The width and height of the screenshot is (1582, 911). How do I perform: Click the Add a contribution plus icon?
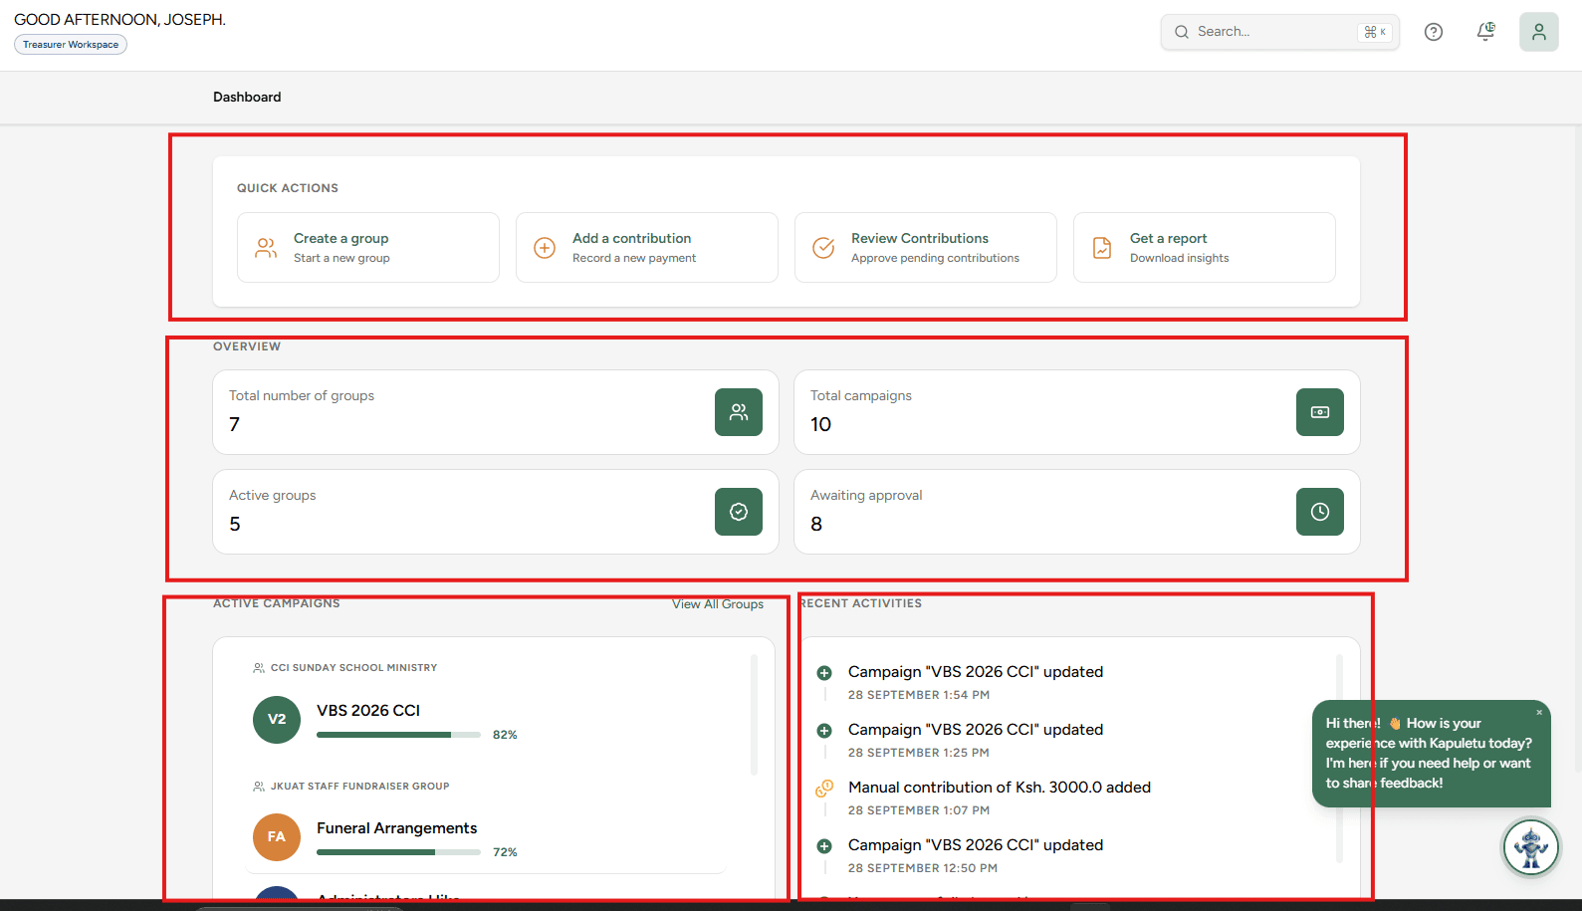(545, 248)
